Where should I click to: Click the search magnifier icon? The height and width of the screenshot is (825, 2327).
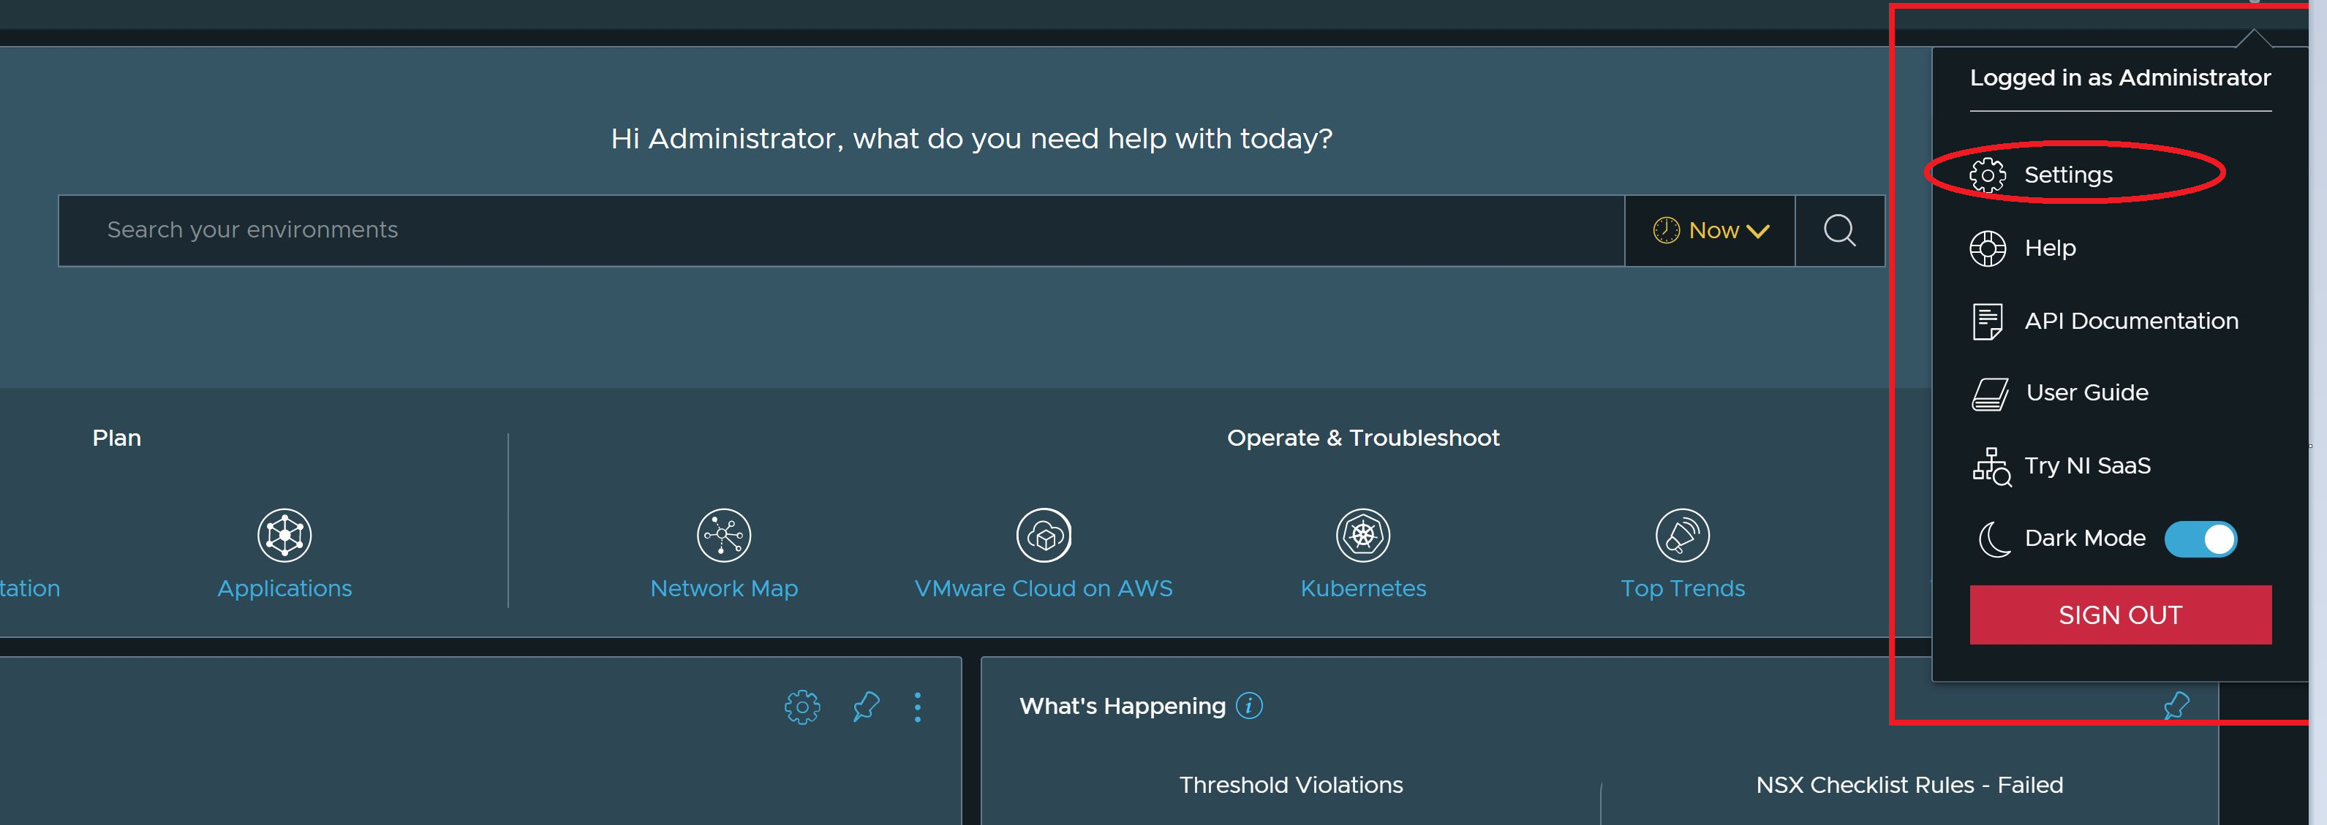click(x=1839, y=230)
